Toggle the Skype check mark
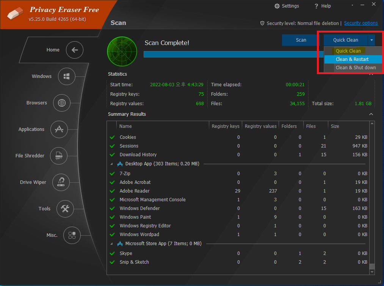 click(113, 253)
